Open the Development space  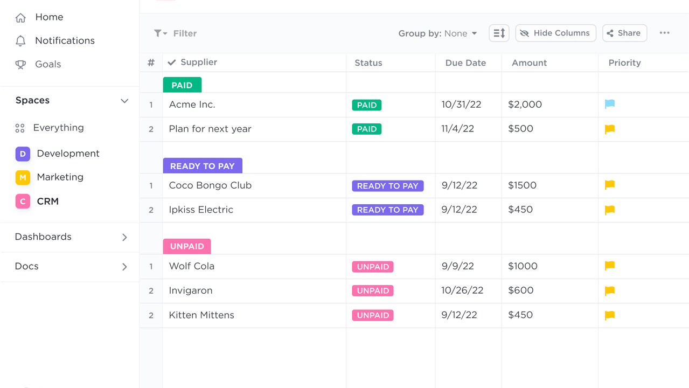pyautogui.click(x=67, y=154)
